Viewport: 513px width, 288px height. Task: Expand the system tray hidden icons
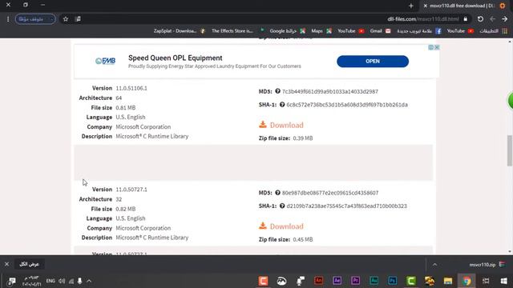pyautogui.click(x=89, y=281)
